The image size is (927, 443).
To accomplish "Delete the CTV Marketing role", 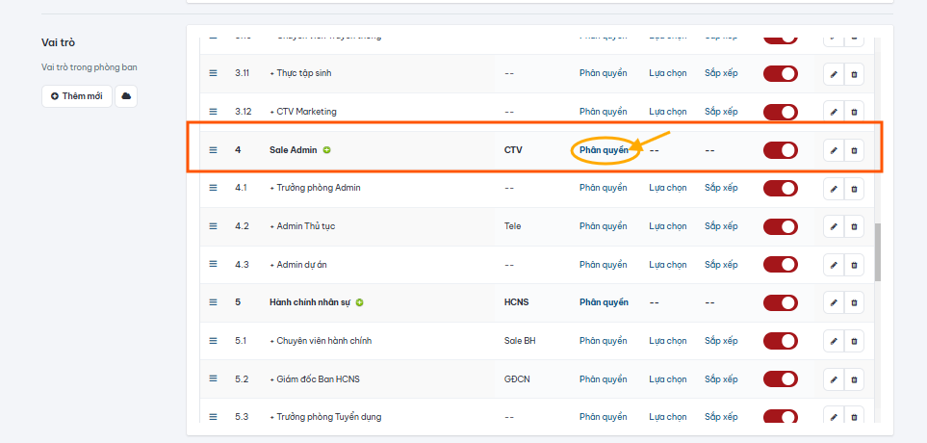I will [854, 113].
